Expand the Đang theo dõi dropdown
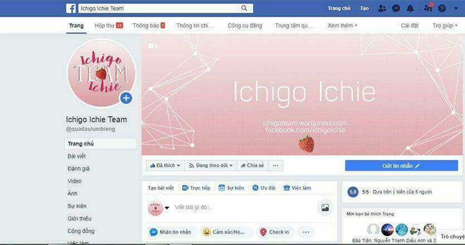This screenshot has width=465, height=245. point(211,166)
